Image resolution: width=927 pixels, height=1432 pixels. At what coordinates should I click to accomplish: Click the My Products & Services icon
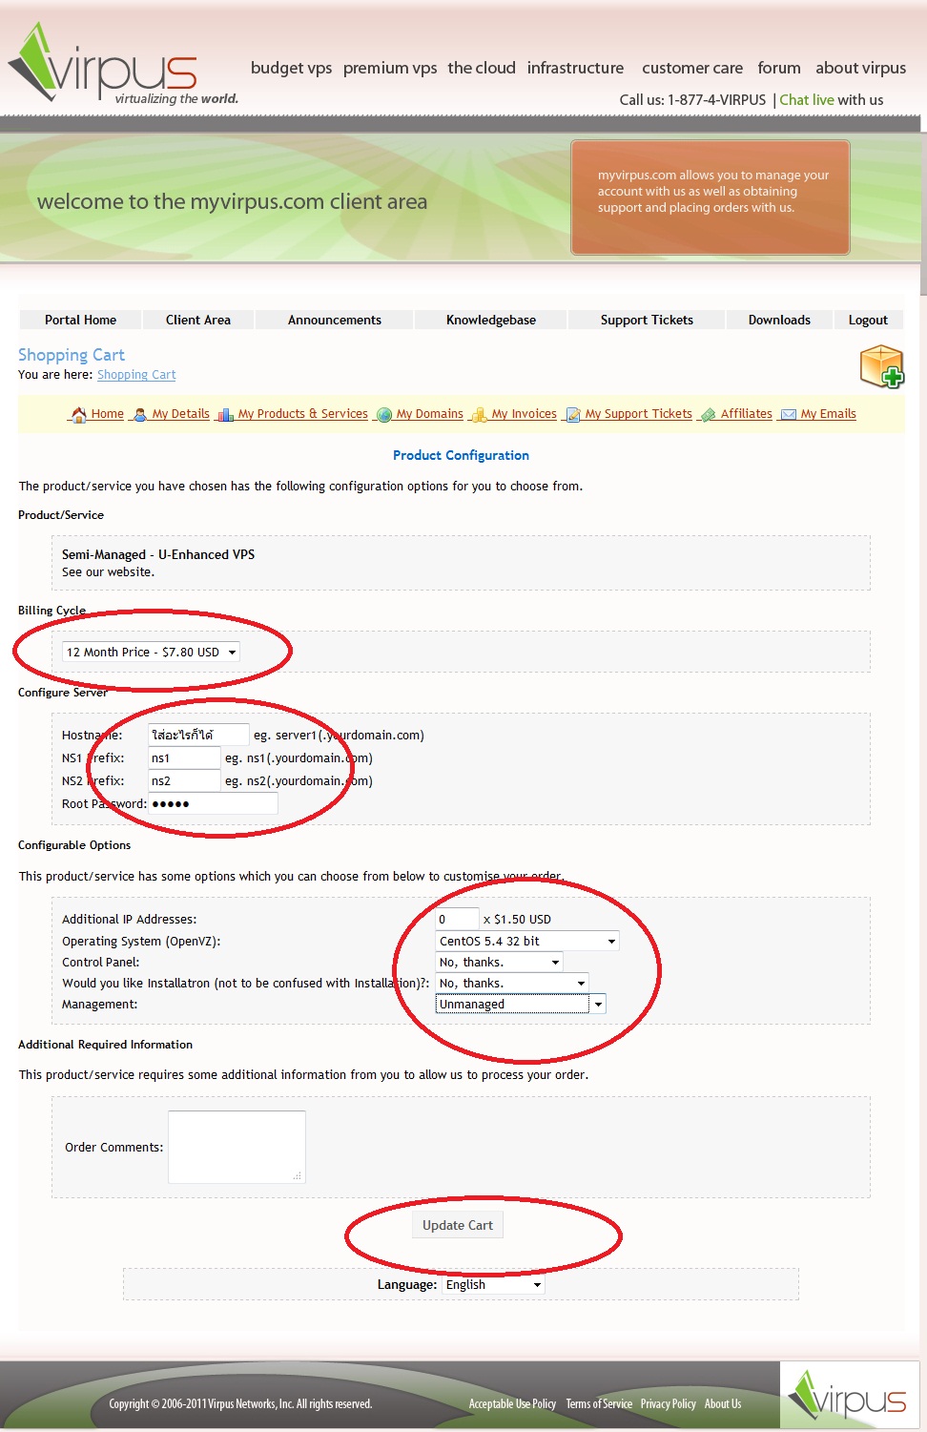pos(225,414)
